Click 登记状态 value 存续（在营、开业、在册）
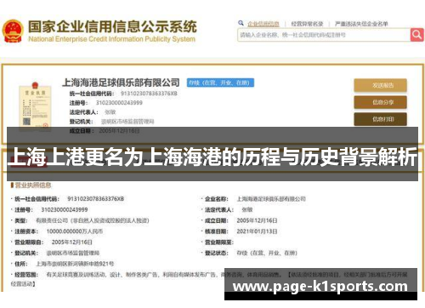The image size is (425, 308). [x=267, y=253]
